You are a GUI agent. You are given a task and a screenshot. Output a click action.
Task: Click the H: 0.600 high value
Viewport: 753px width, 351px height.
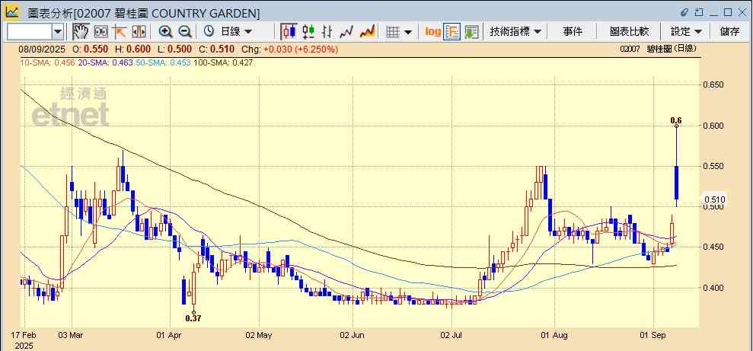pos(132,49)
